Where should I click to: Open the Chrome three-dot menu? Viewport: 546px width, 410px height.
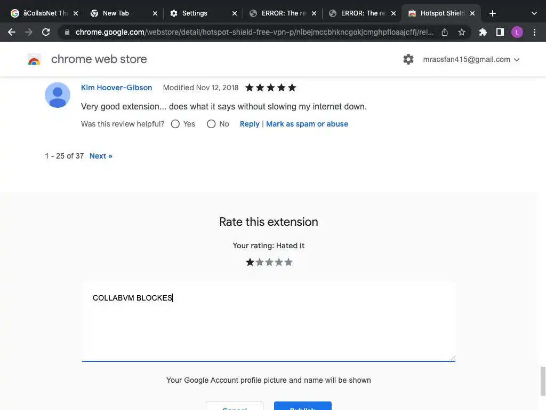534,32
